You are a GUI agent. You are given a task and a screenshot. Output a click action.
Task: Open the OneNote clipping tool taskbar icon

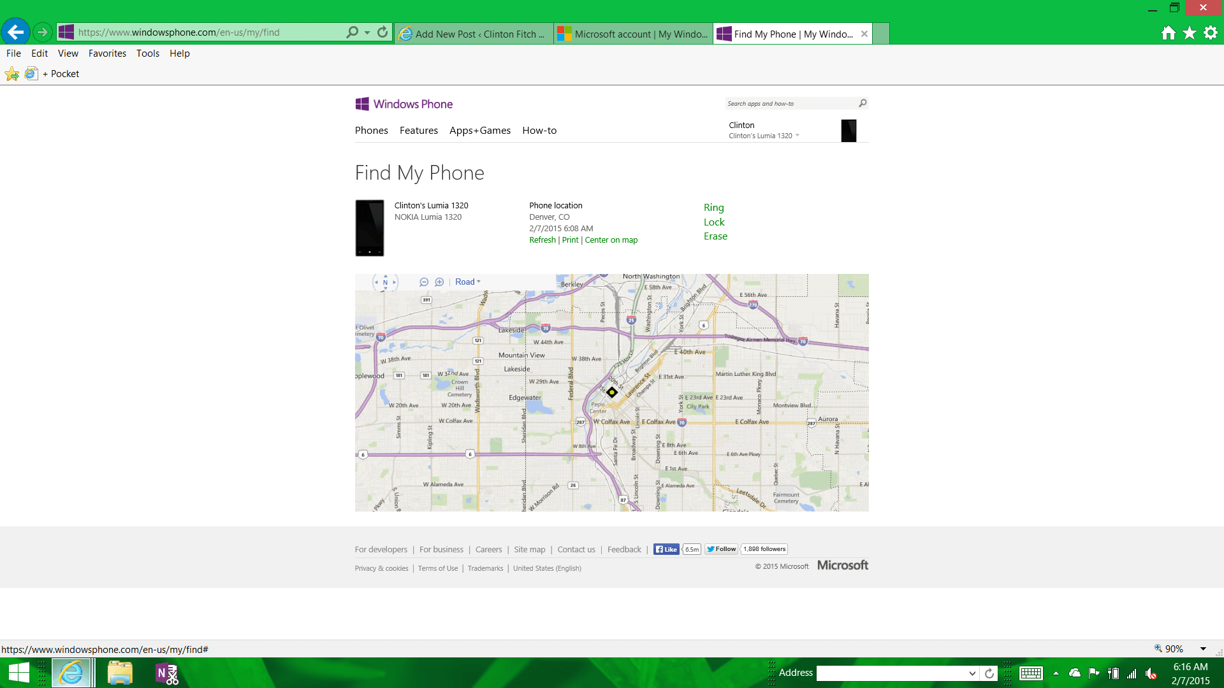(x=167, y=673)
